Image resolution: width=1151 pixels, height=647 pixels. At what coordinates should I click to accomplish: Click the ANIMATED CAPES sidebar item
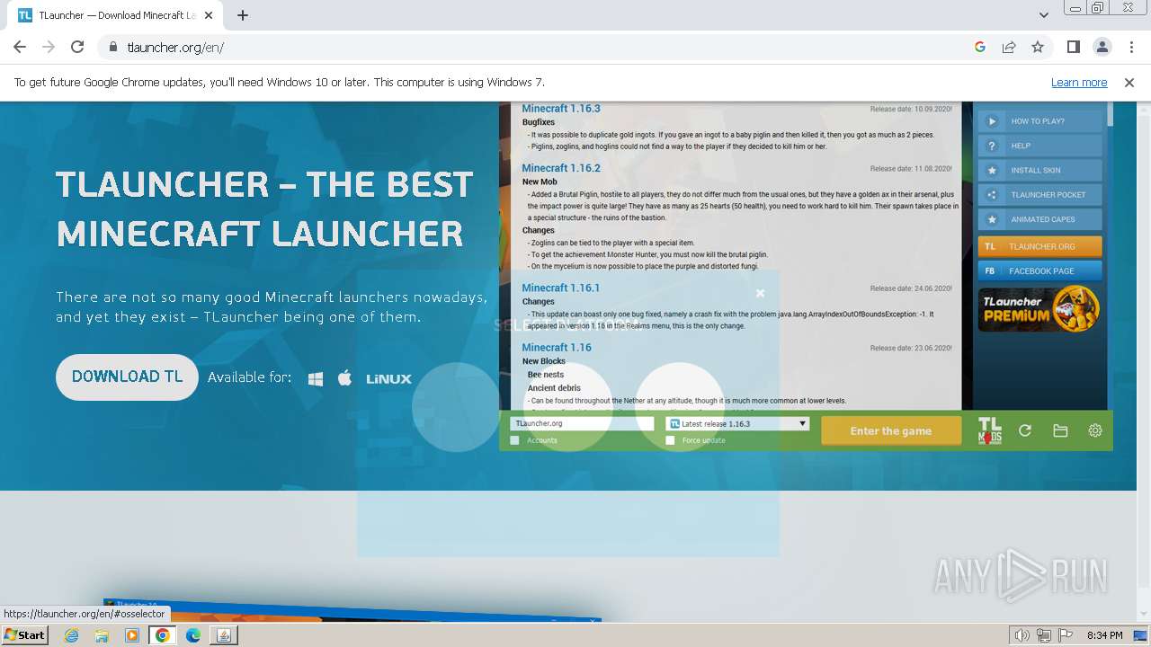coord(1039,219)
